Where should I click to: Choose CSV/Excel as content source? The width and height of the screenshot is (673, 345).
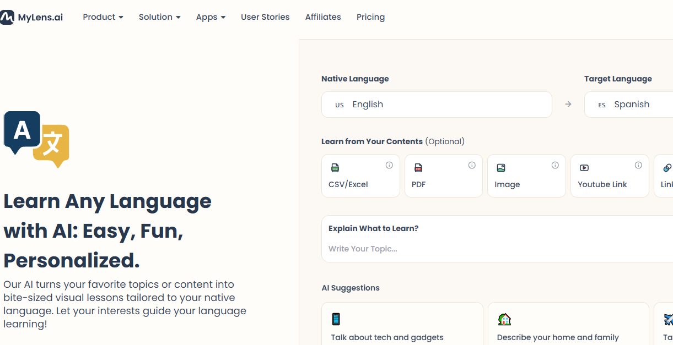point(360,176)
